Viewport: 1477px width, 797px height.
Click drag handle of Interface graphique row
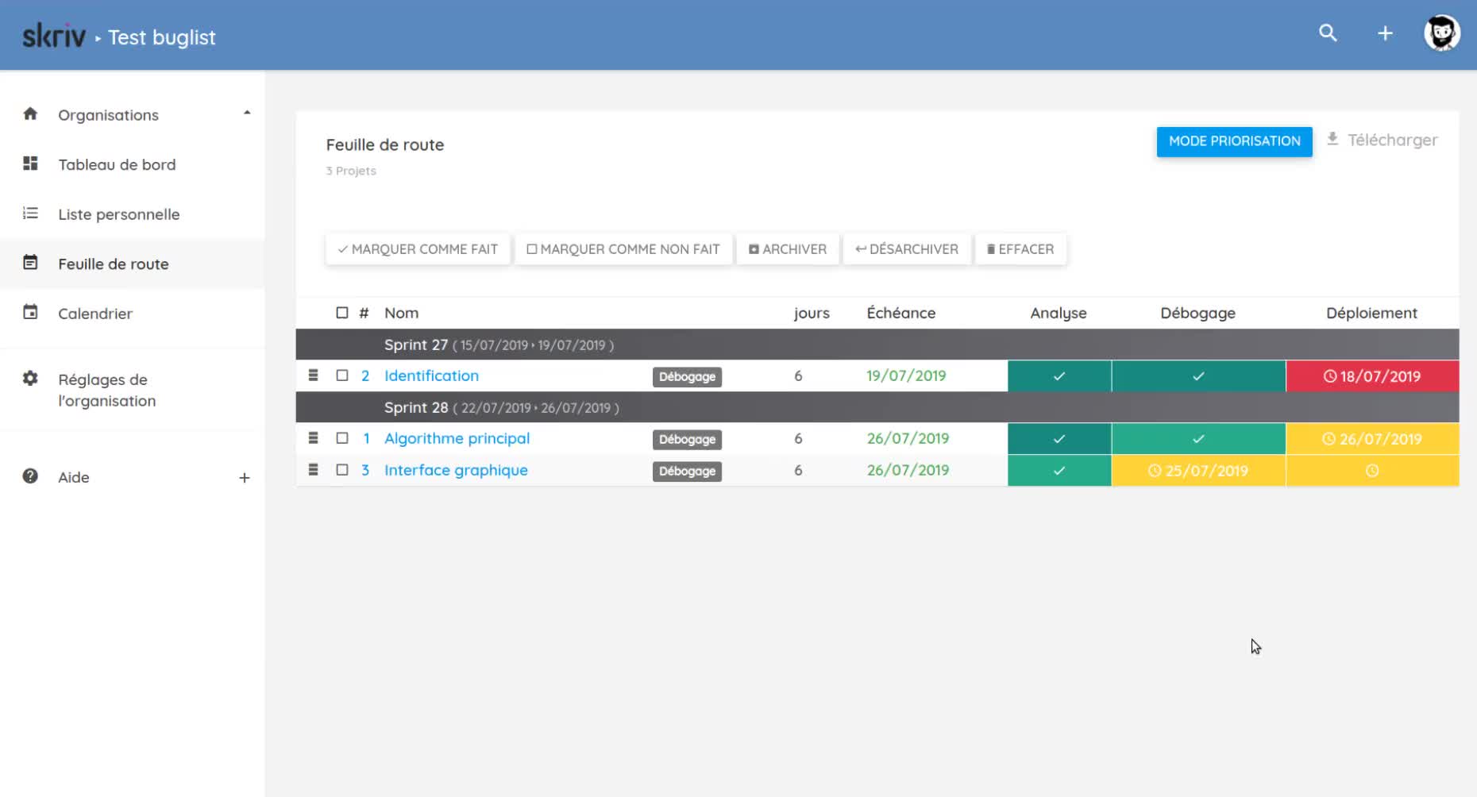pyautogui.click(x=313, y=470)
